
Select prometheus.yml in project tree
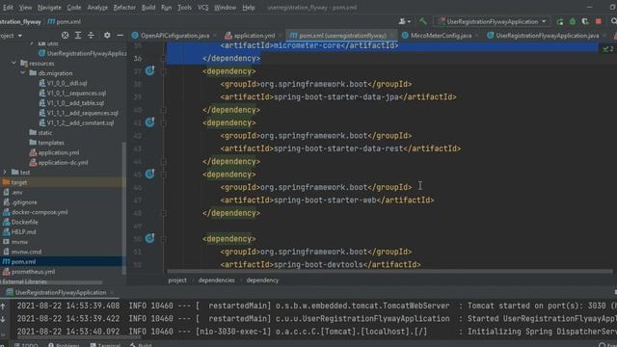click(x=33, y=272)
